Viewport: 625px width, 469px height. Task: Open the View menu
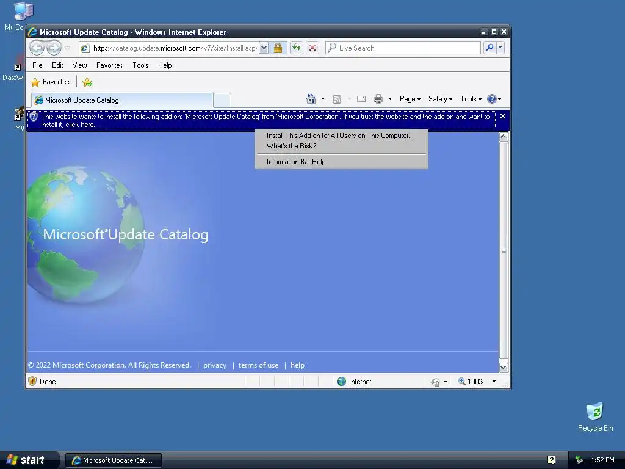coord(80,65)
